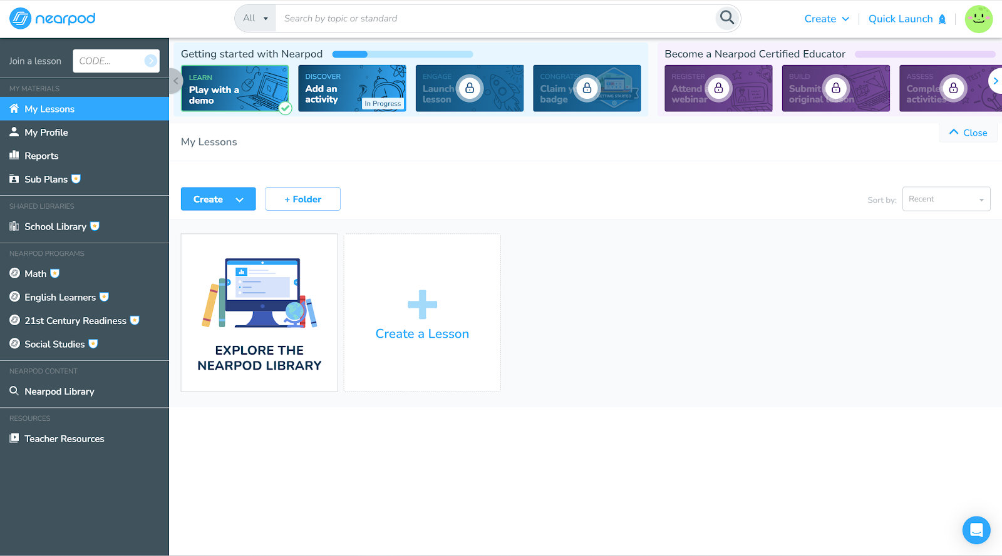Open My Lessons in sidebar

coord(85,109)
